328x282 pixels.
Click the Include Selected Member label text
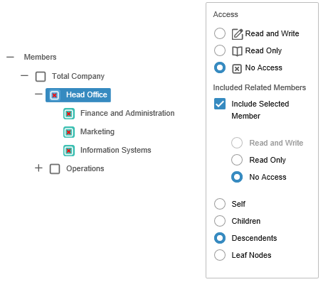pyautogui.click(x=260, y=110)
